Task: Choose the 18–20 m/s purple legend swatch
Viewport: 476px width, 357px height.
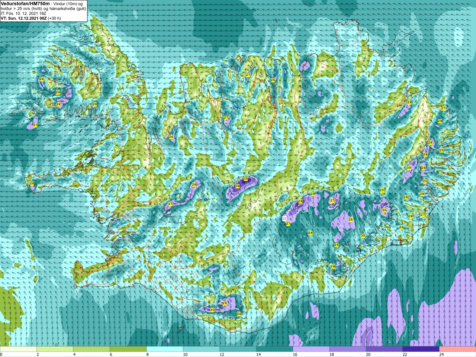Action: [348, 349]
